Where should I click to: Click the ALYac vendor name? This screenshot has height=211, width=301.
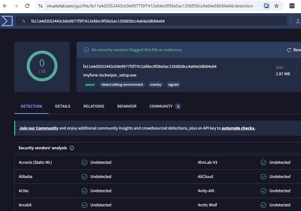tap(24, 191)
